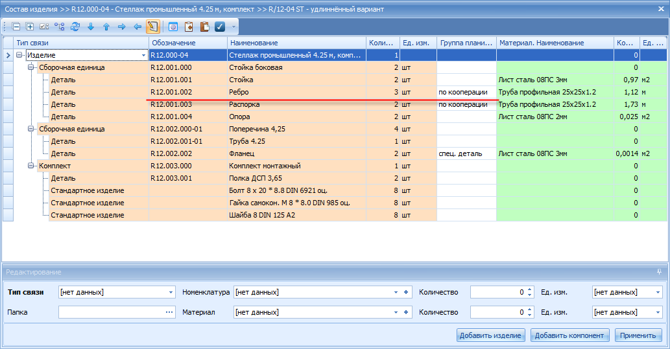Image resolution: width=670 pixels, height=349 pixels.
Task: Click the clipboard paste icon in toolbar
Action: pos(205,27)
